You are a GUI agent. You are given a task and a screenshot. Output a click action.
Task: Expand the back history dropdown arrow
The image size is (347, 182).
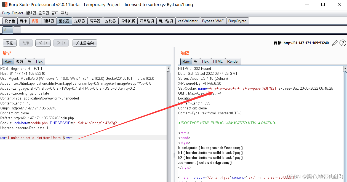coord(47,43)
